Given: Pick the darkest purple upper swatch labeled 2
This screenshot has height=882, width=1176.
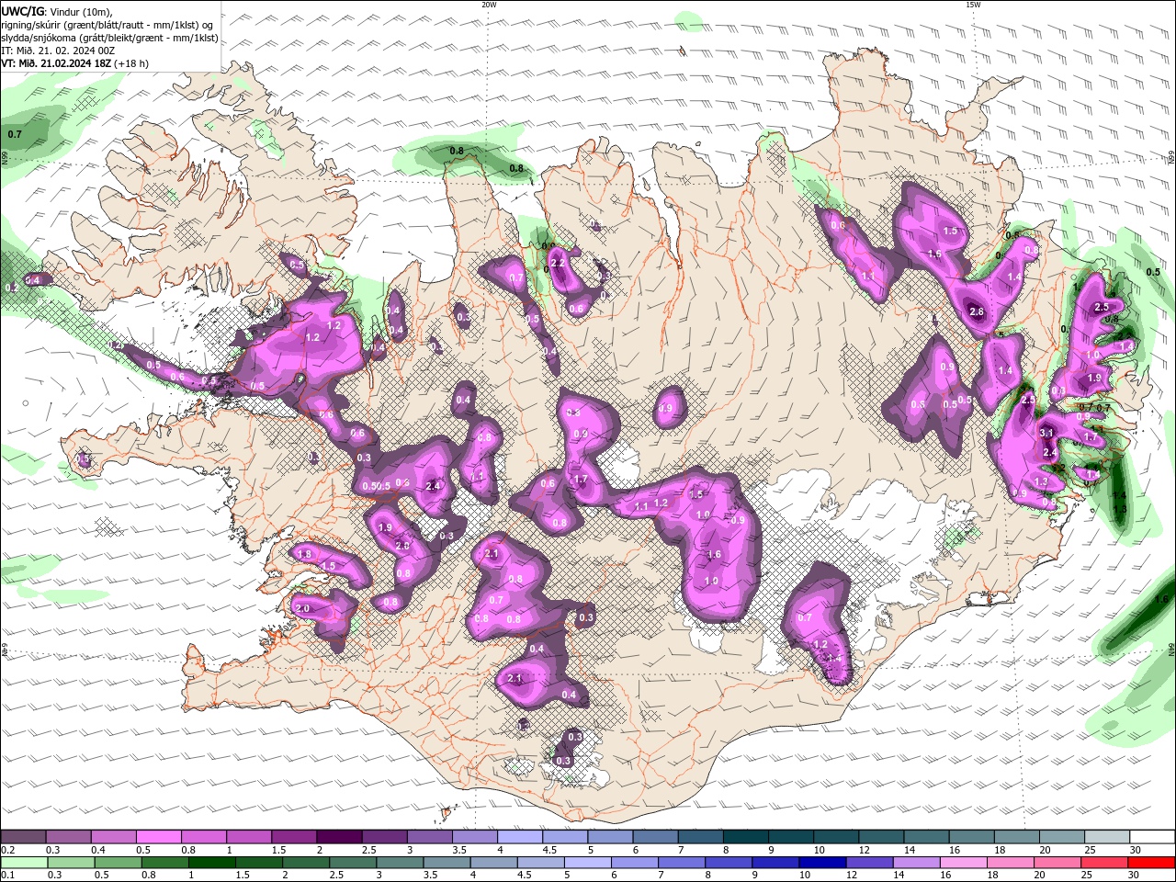Looking at the screenshot, I should [339, 837].
